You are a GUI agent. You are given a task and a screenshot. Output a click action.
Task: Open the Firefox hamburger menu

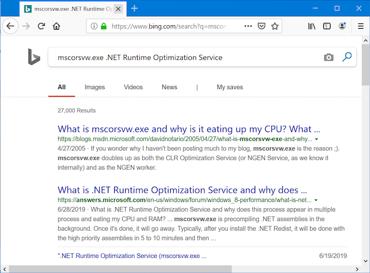(360, 26)
